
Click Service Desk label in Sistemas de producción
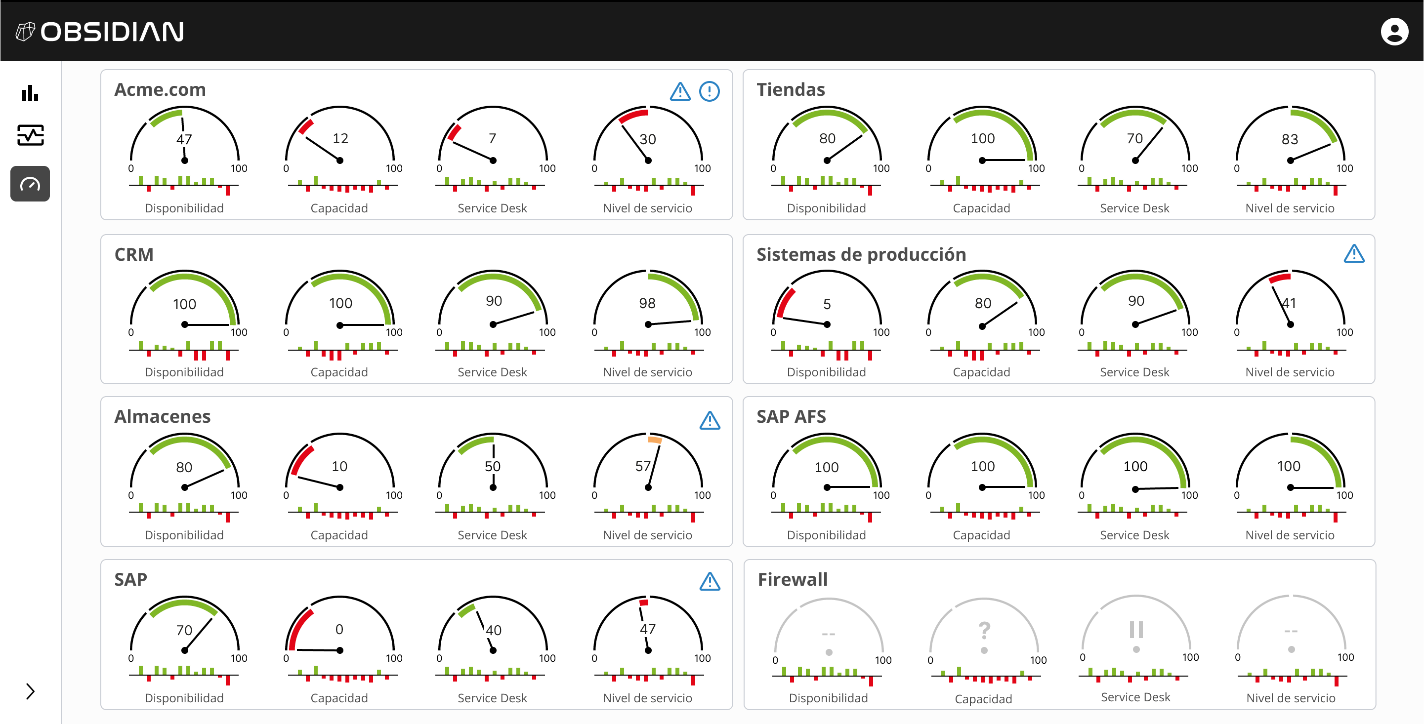coord(1134,372)
